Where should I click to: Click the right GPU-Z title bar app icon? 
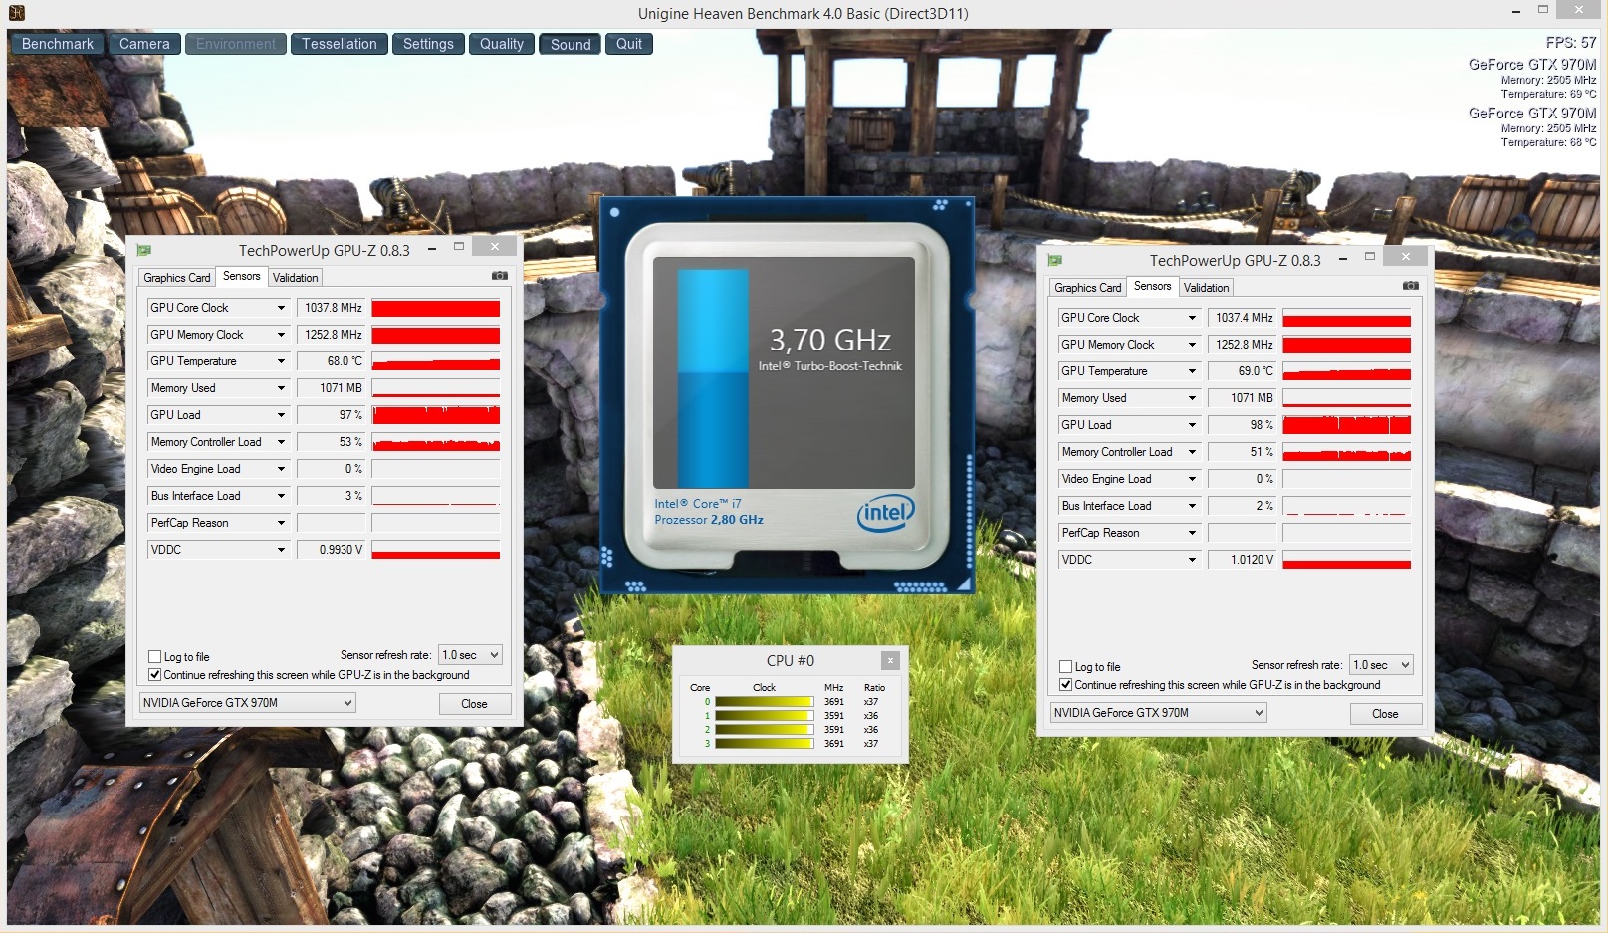(1055, 260)
